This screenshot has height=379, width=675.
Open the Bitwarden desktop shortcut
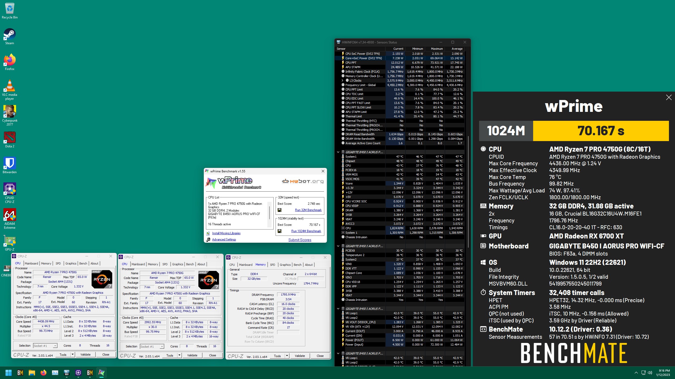click(x=9, y=165)
